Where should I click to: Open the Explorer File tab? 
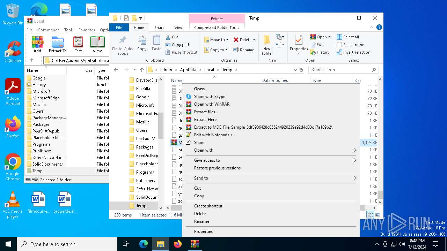pyautogui.click(x=119, y=28)
